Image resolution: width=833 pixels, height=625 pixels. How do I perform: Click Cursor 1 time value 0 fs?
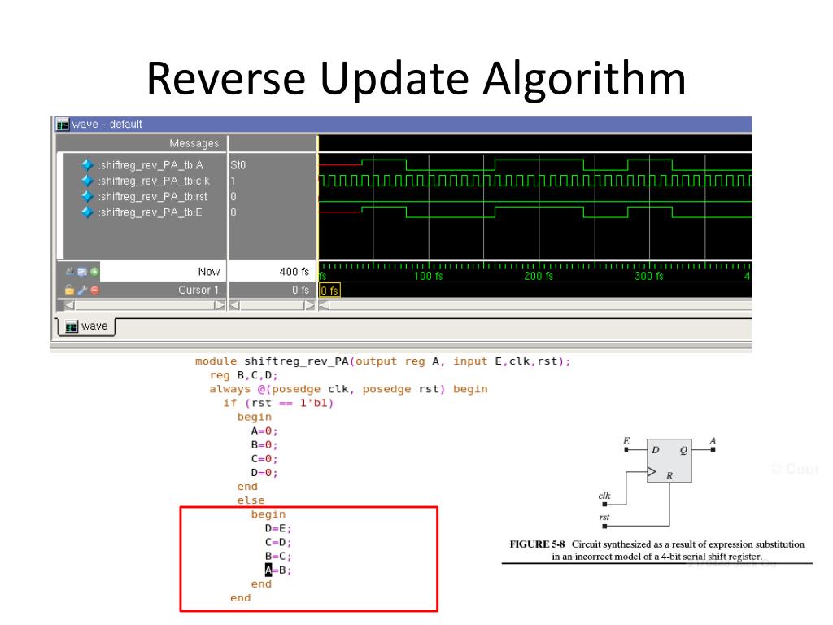pos(300,291)
